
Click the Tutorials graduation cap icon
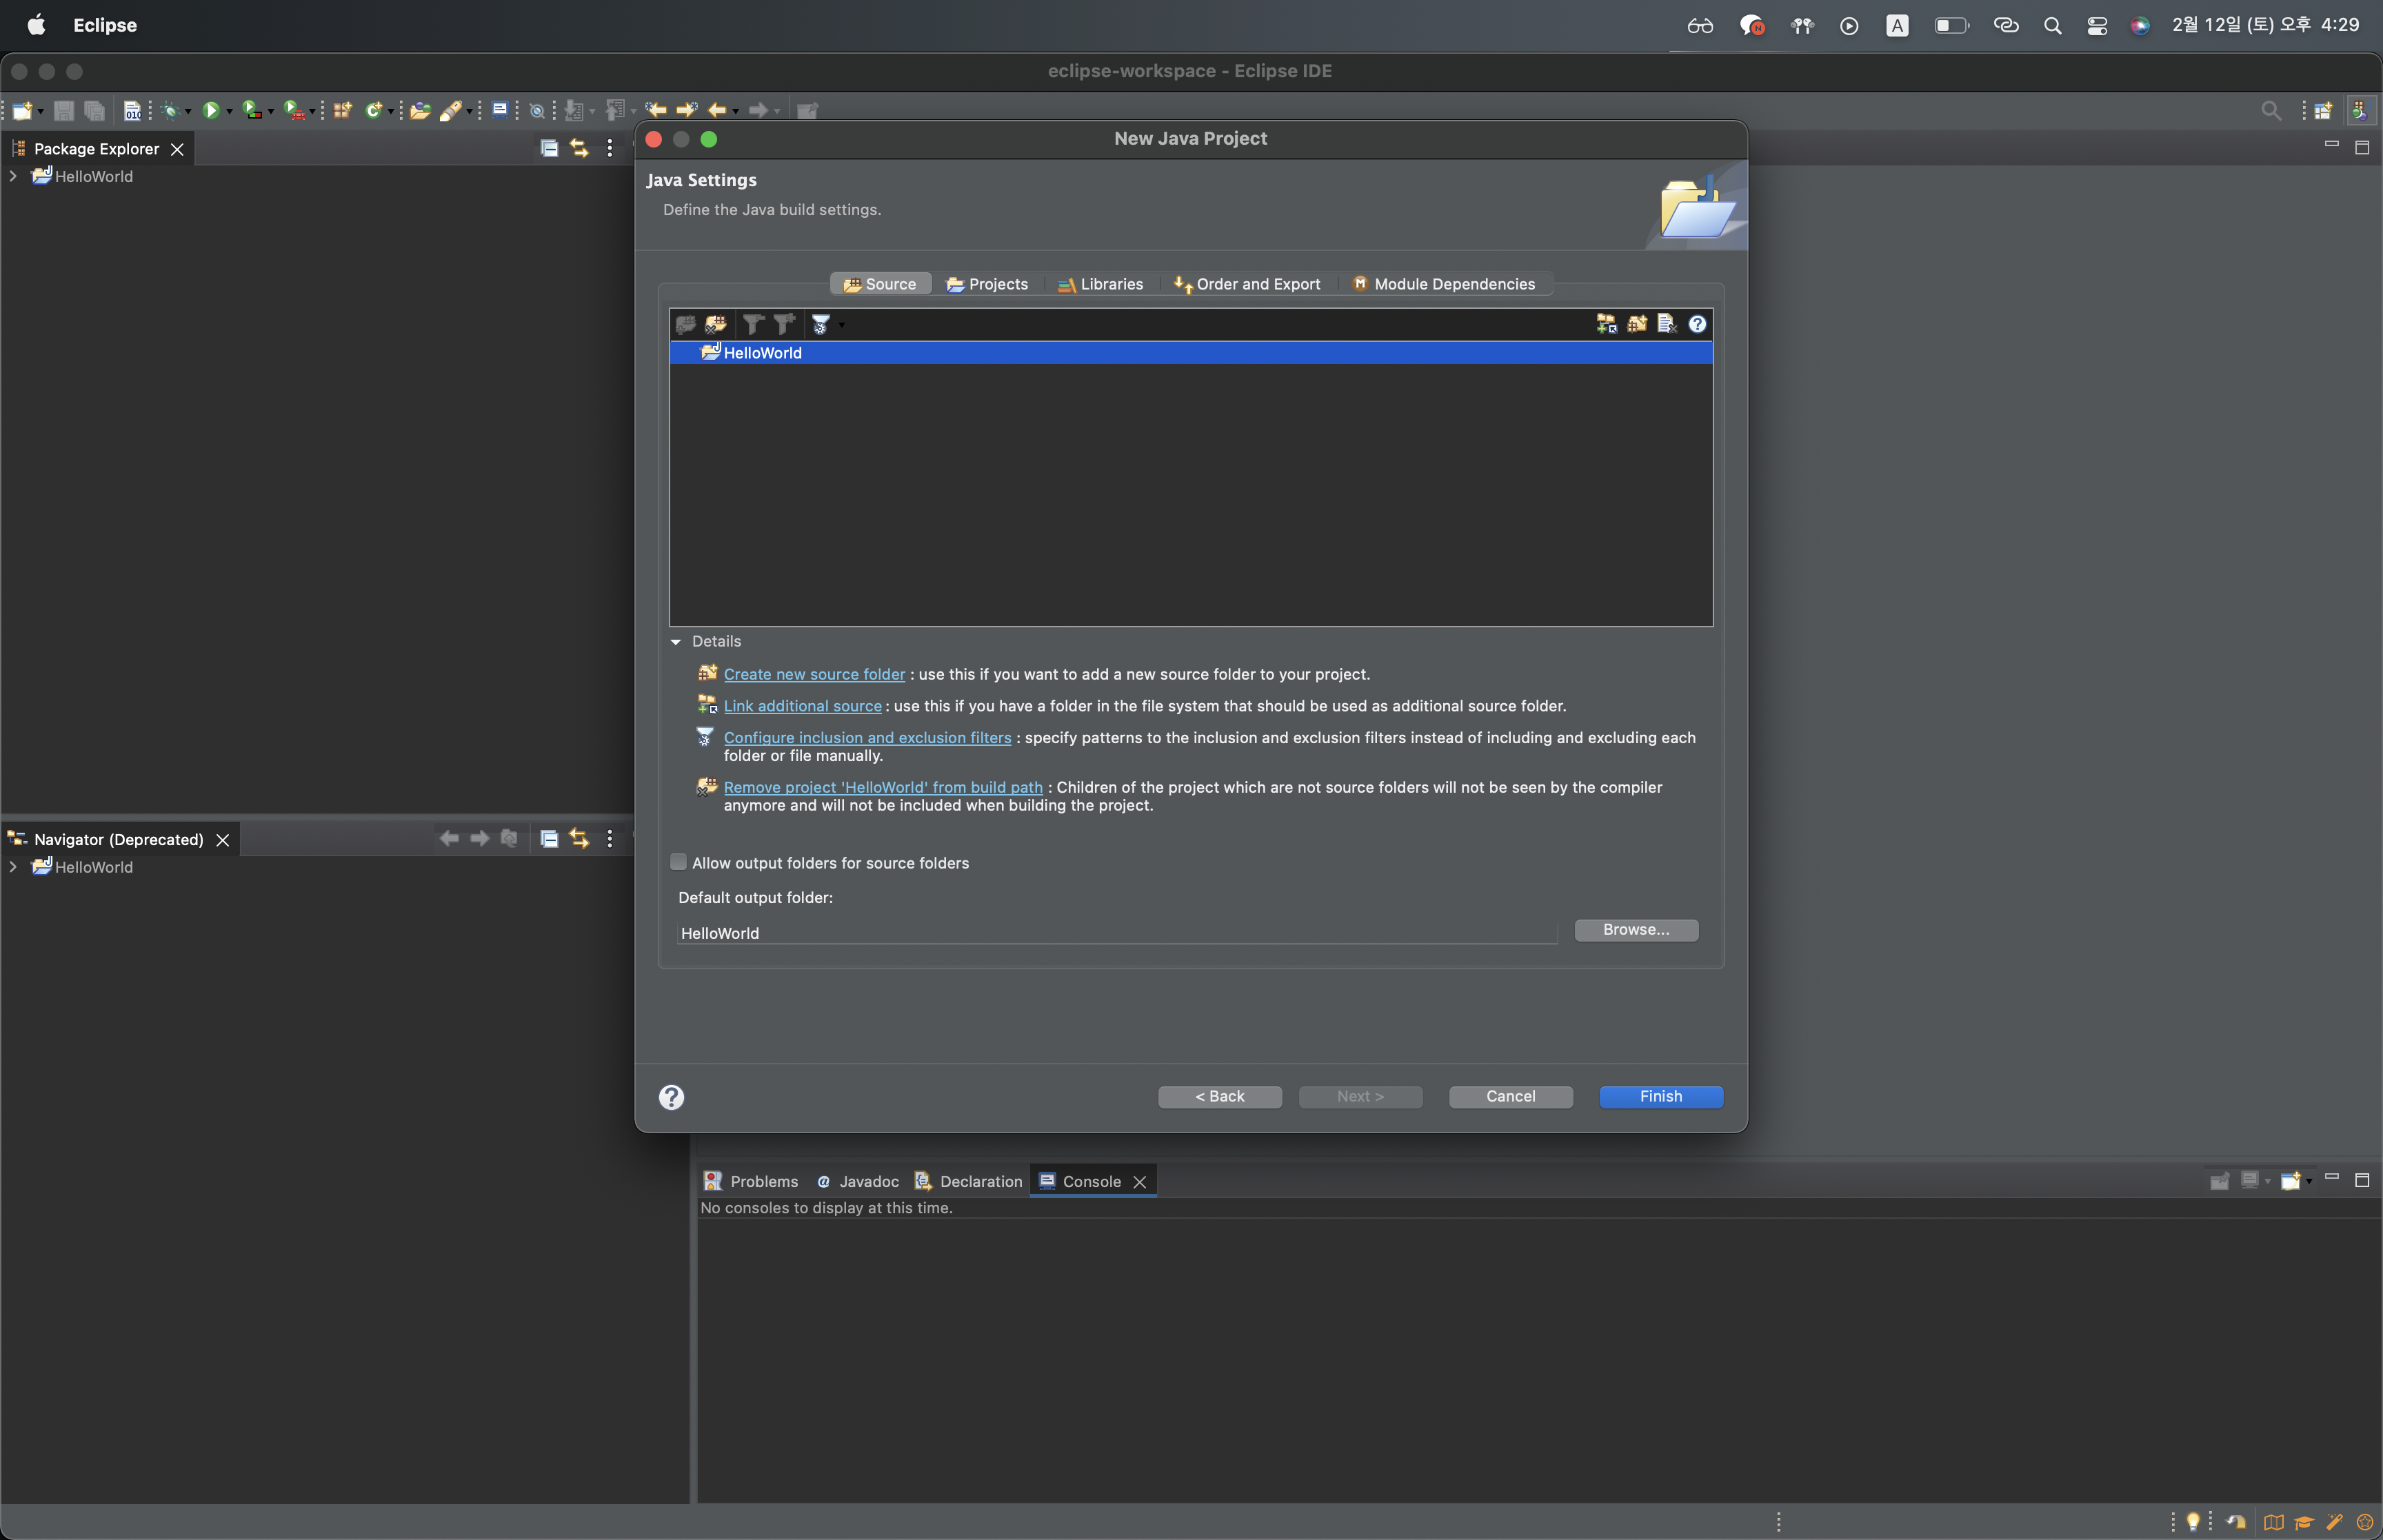tap(2304, 1522)
